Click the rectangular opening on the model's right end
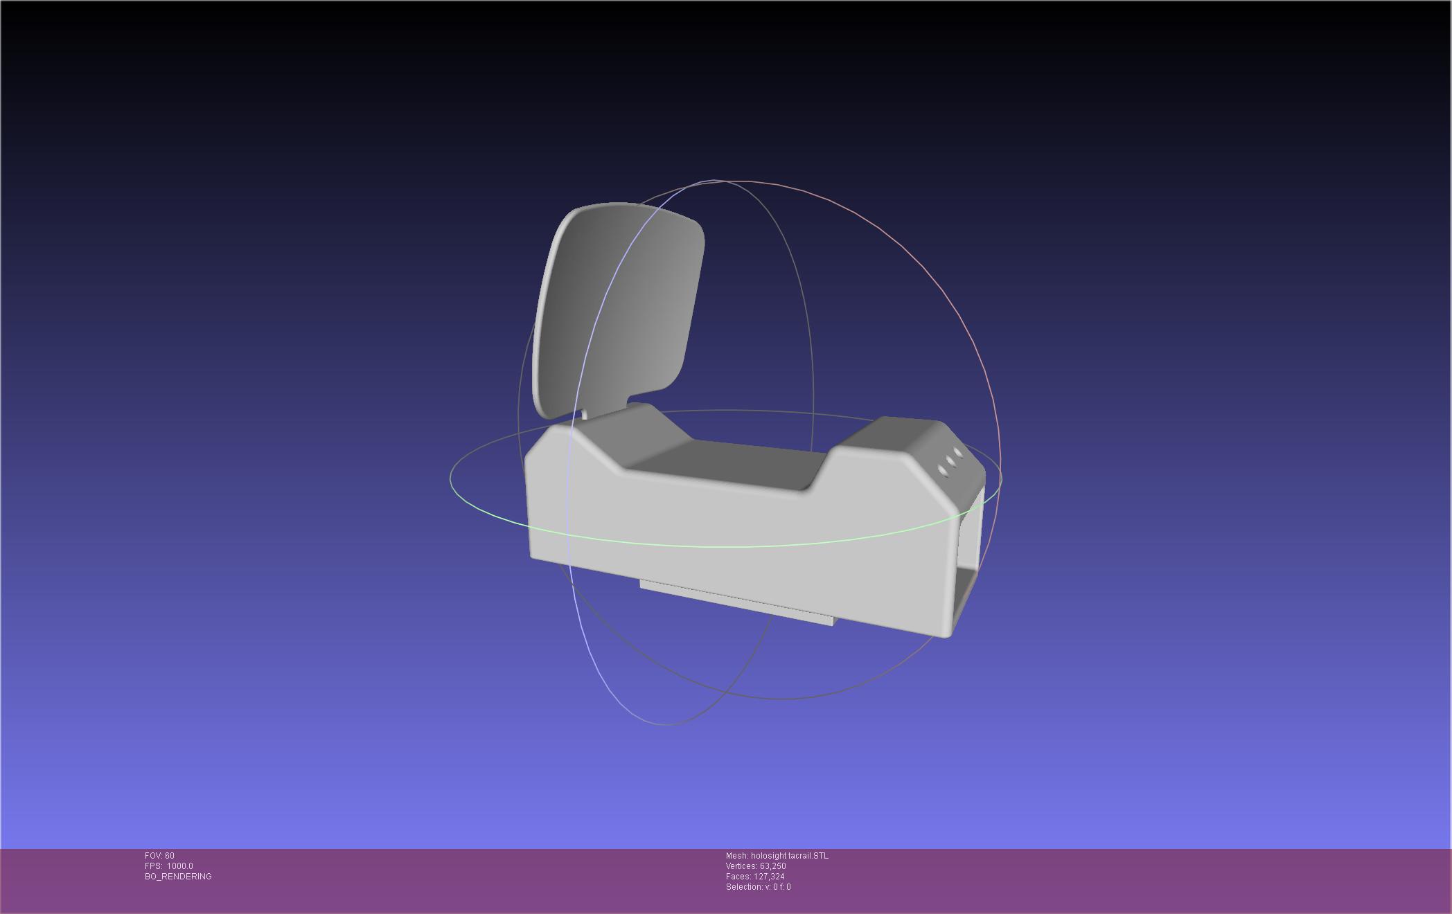1452x914 pixels. 968,554
